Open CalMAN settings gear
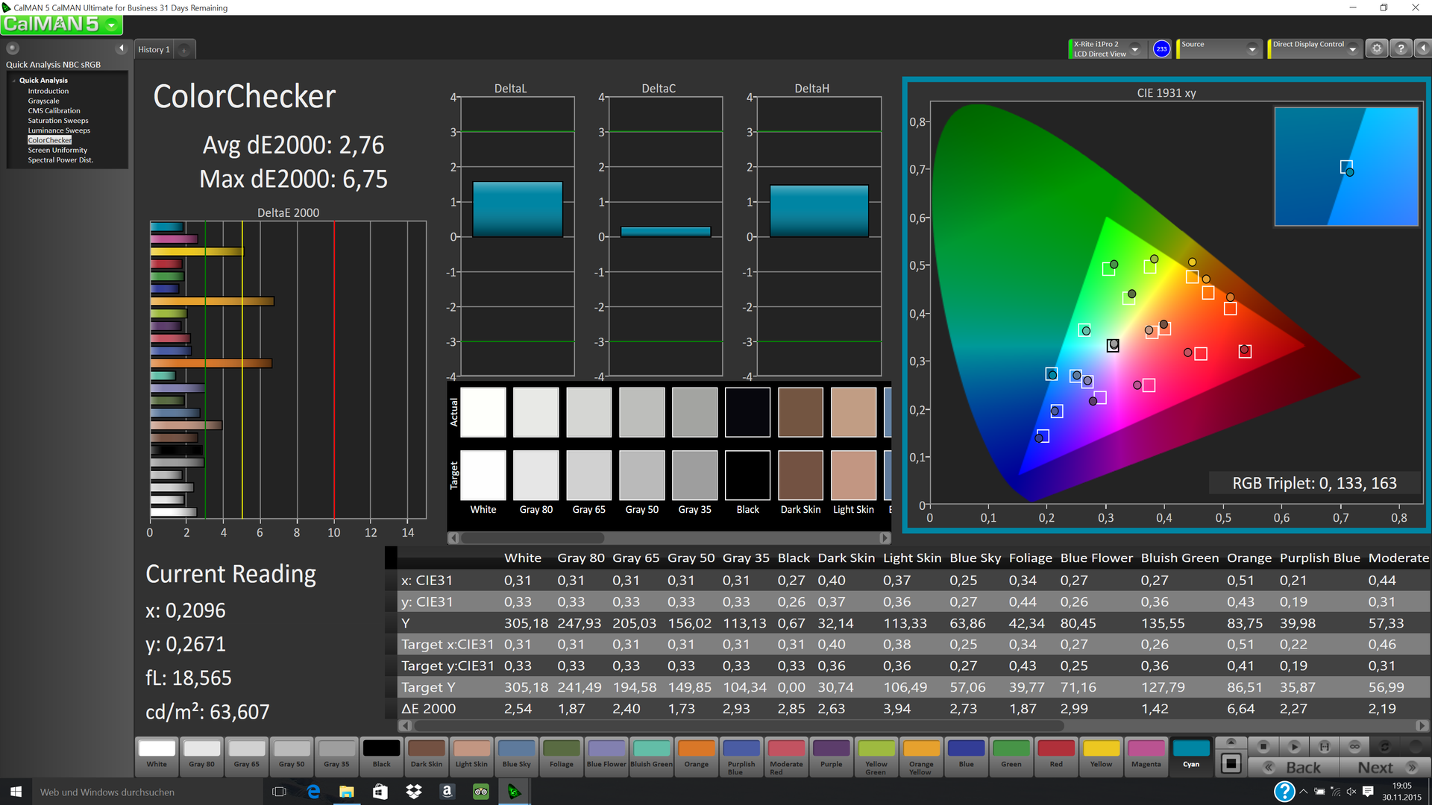The width and height of the screenshot is (1432, 805). (x=1377, y=48)
